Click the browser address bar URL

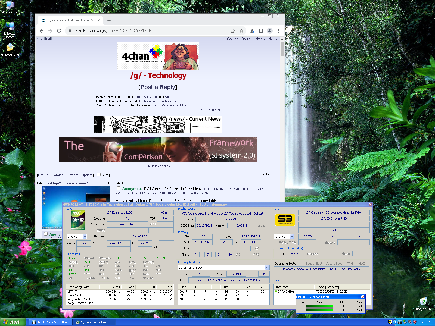(115, 31)
